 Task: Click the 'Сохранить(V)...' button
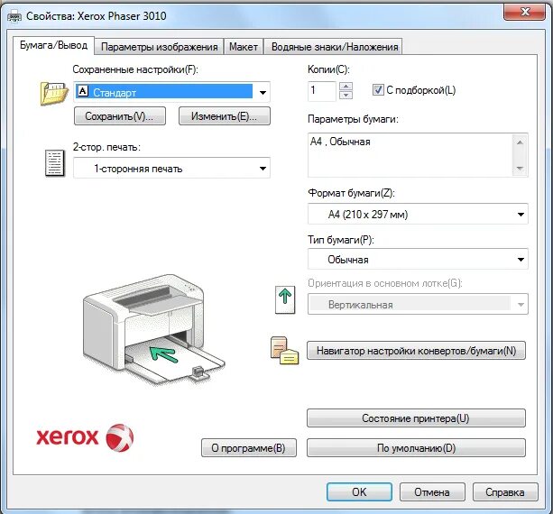click(120, 116)
